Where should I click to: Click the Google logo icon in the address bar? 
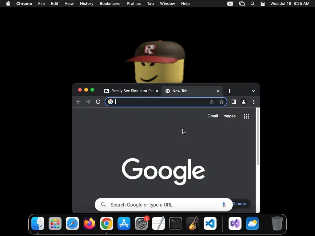[110, 102]
